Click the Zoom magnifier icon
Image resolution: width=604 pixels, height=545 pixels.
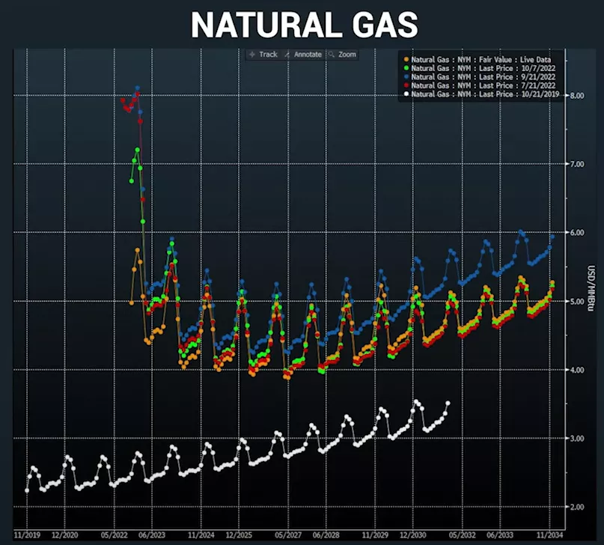pyautogui.click(x=331, y=55)
